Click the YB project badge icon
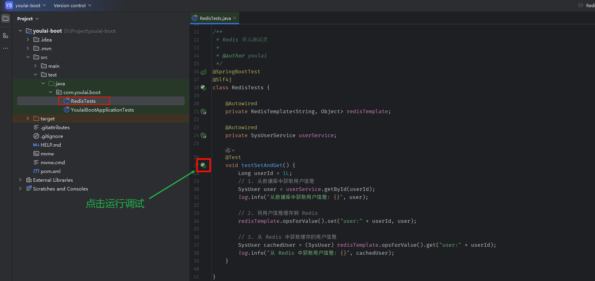The height and width of the screenshot is (281, 595). click(9, 5)
